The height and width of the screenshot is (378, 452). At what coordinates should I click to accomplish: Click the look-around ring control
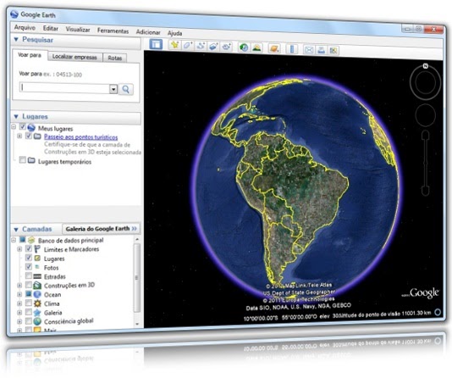(425, 82)
